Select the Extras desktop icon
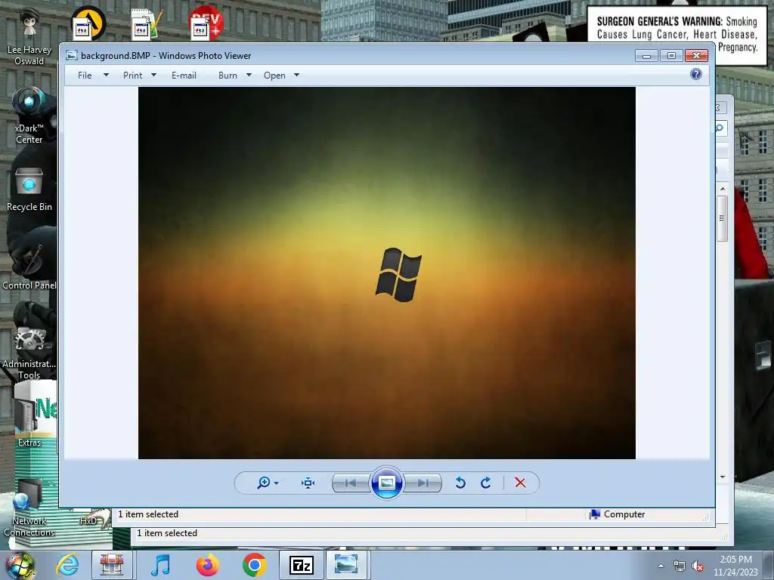This screenshot has height=580, width=774. [29, 423]
